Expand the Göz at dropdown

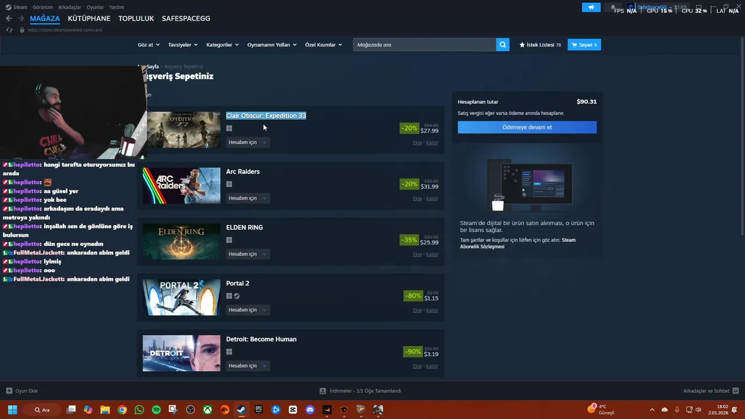pyautogui.click(x=147, y=45)
